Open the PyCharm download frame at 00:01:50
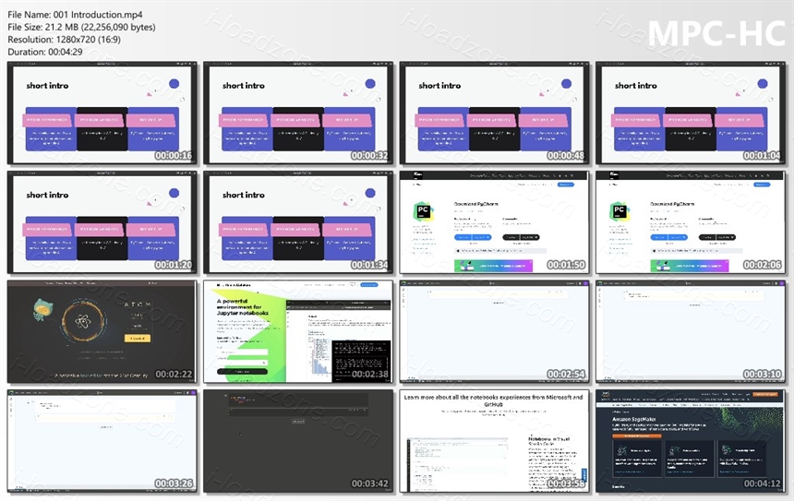Viewport: 794px width, 501px height. click(x=494, y=222)
